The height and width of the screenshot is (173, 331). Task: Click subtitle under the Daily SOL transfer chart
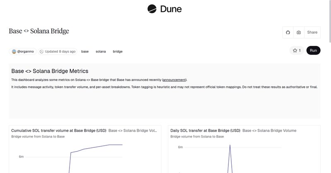(x=197, y=137)
